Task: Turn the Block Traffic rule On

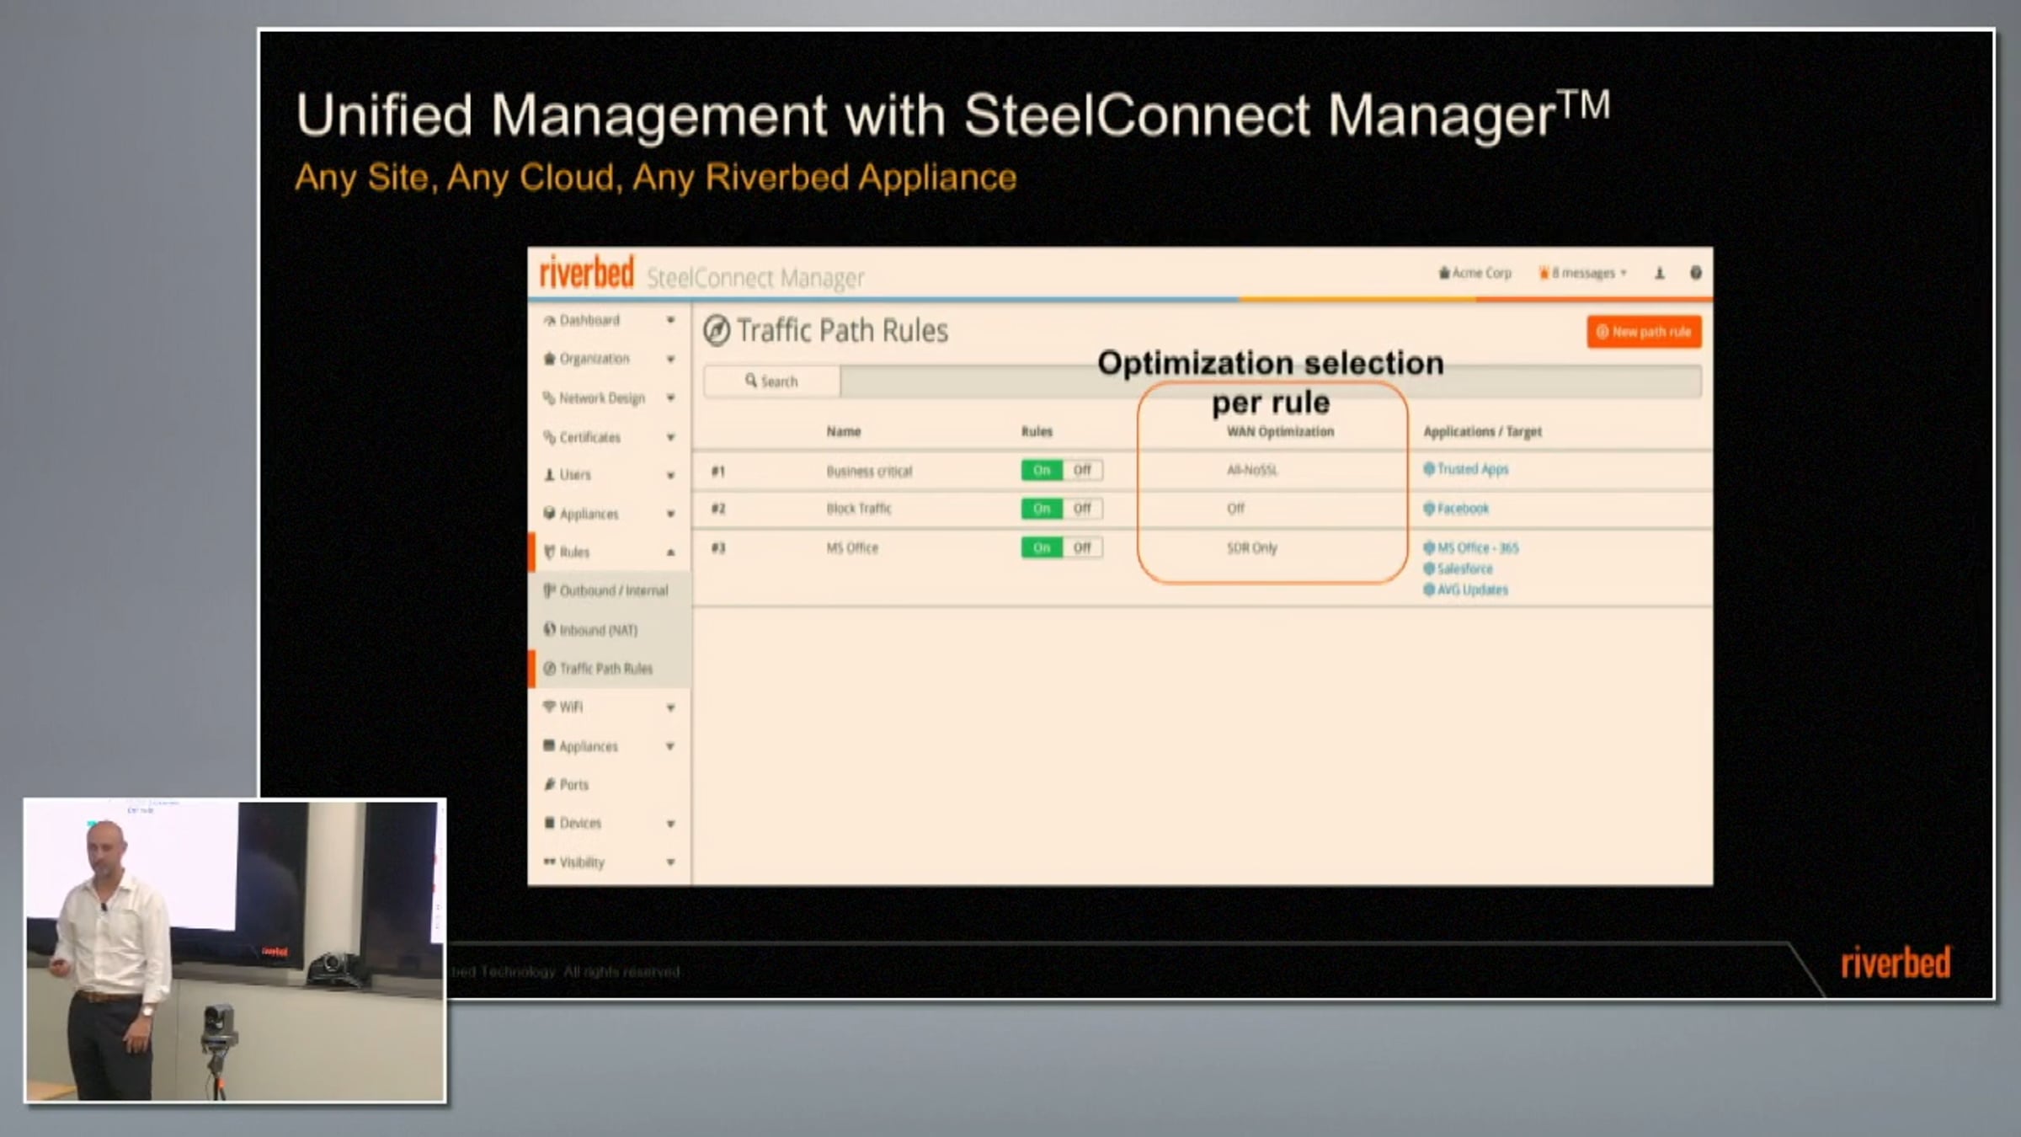Action: tap(1042, 509)
